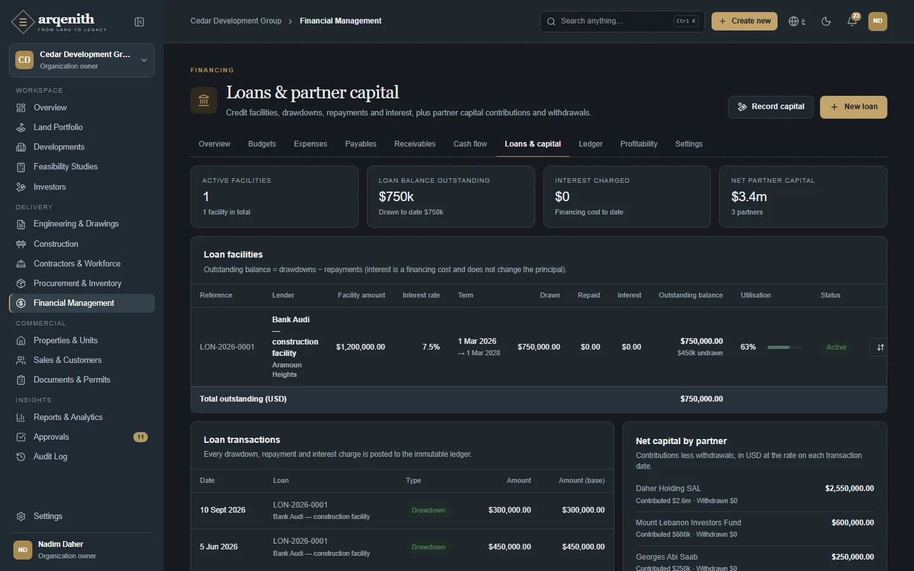This screenshot has width=914, height=571.
Task: Open Feasibility Studies icon
Action: tap(21, 167)
